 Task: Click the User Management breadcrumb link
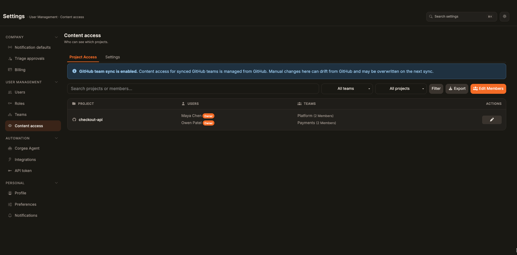pyautogui.click(x=43, y=17)
